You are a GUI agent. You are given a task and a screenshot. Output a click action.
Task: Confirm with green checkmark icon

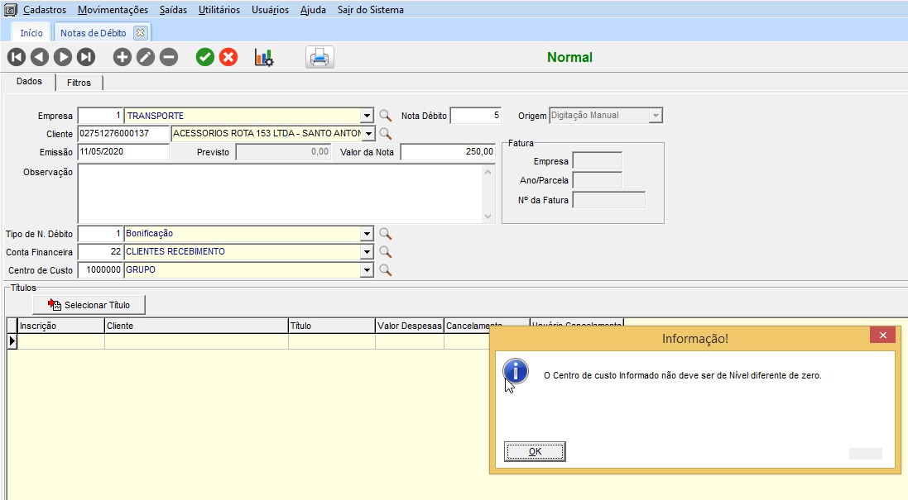click(x=205, y=57)
